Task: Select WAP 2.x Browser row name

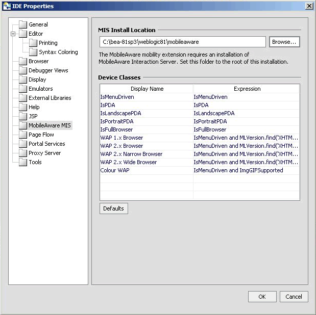Action: [147, 146]
